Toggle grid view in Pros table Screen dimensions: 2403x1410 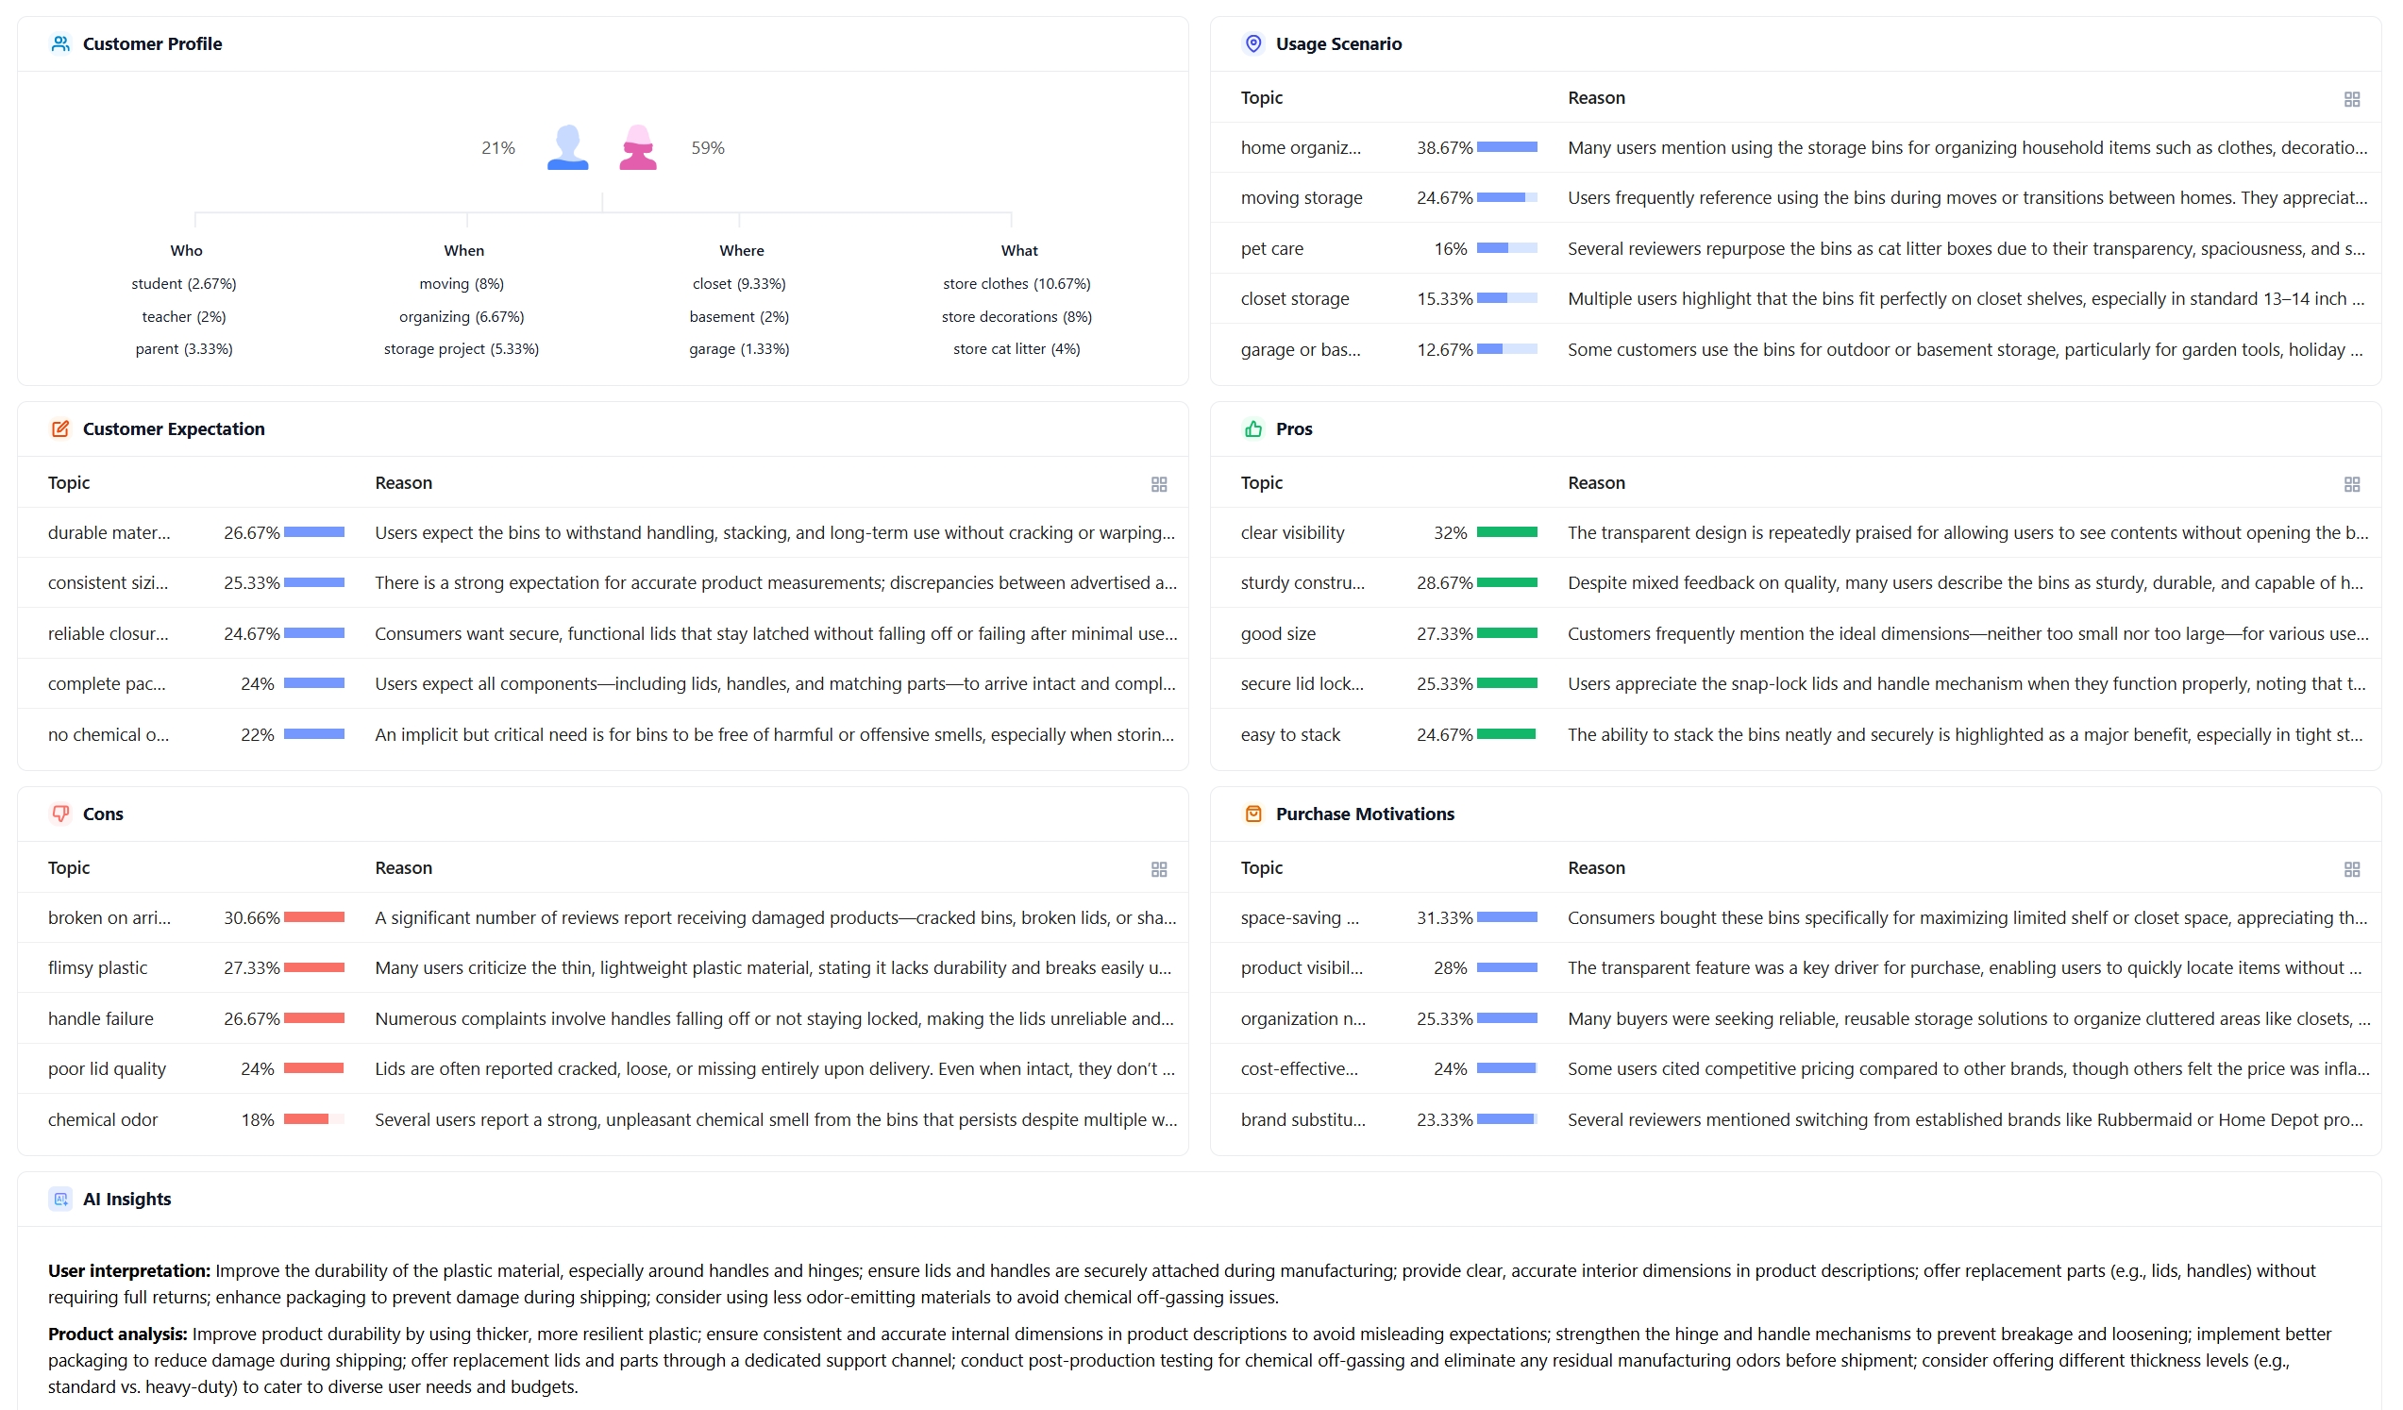click(2350, 484)
